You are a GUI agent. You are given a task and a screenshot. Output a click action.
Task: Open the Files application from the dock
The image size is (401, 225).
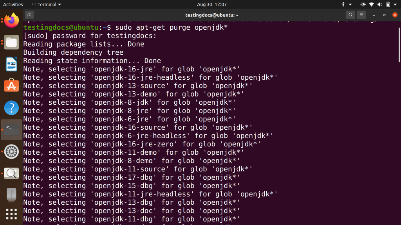(x=11, y=42)
